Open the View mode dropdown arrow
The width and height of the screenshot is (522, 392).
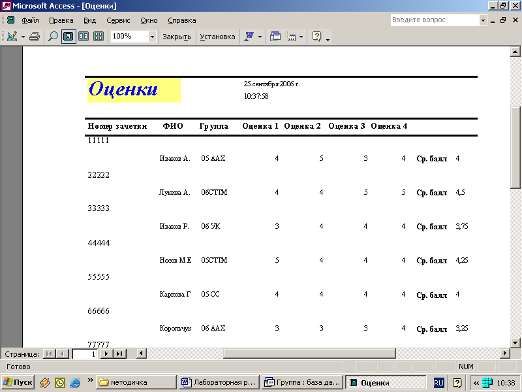[23, 37]
